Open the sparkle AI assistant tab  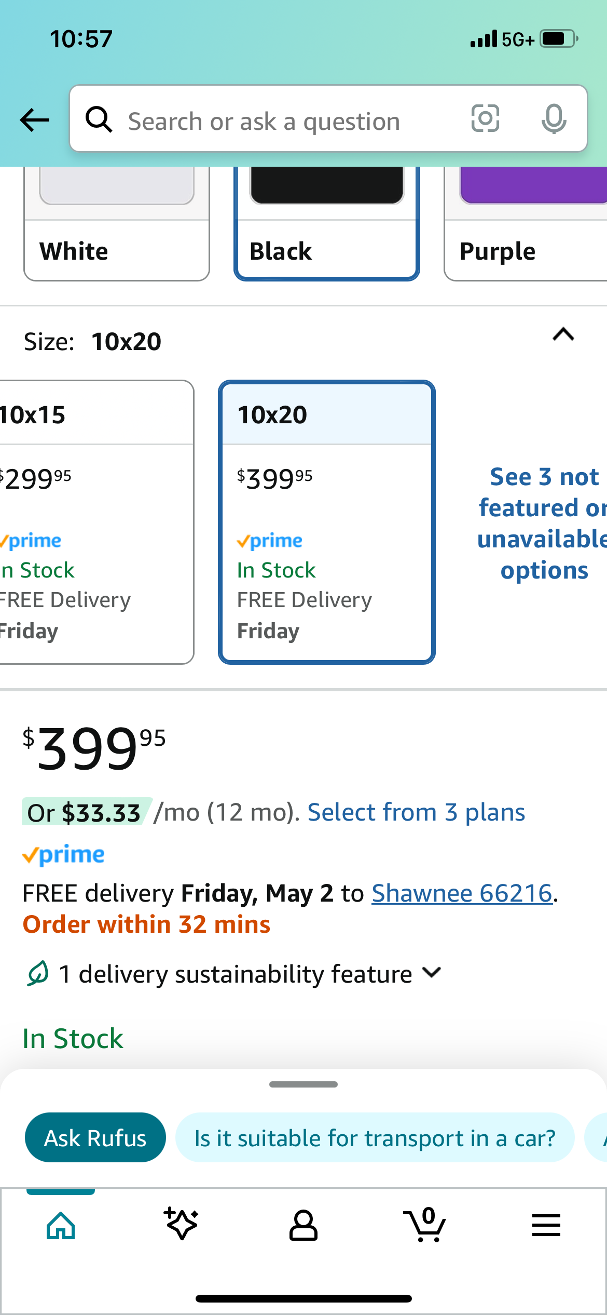pyautogui.click(x=182, y=1225)
